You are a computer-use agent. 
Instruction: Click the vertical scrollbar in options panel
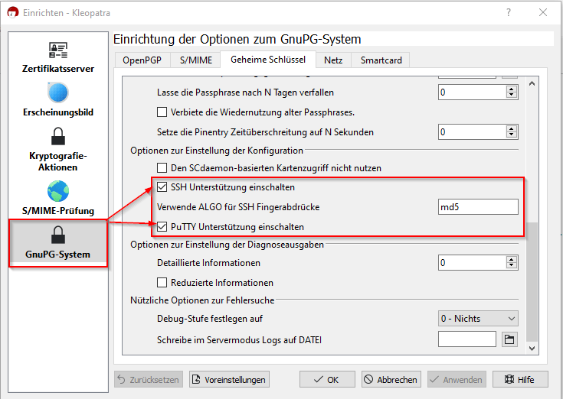pyautogui.click(x=532, y=283)
